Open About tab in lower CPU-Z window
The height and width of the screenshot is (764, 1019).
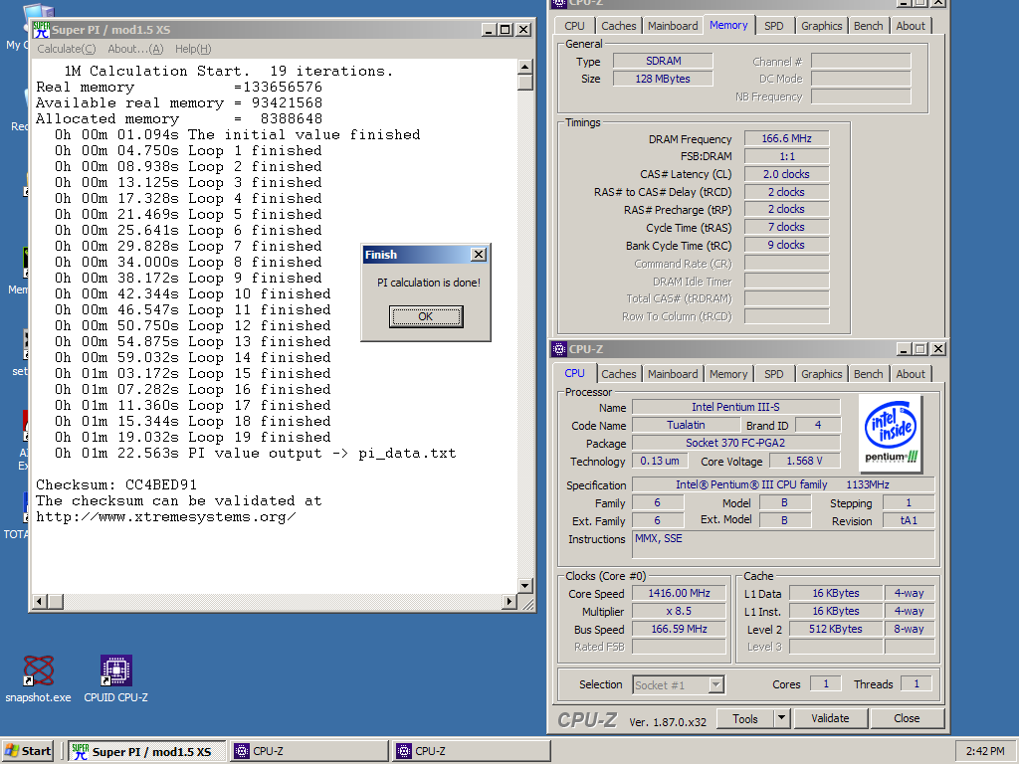[911, 374]
